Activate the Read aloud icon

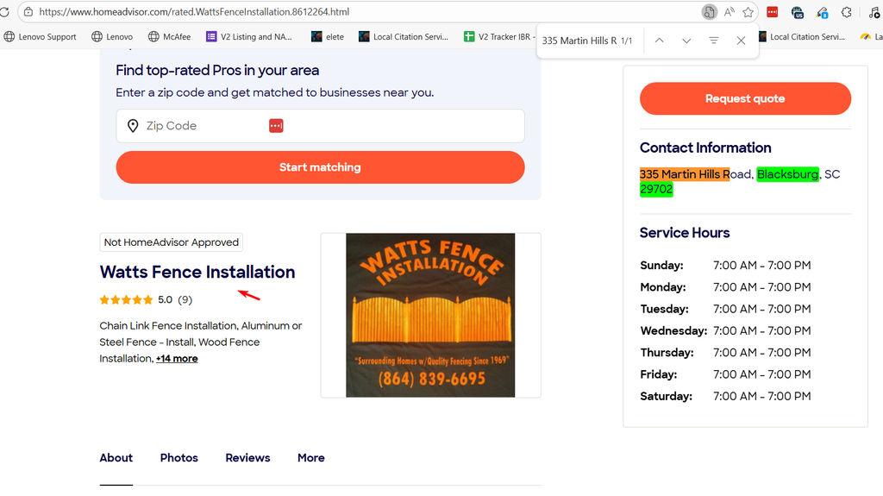729,12
